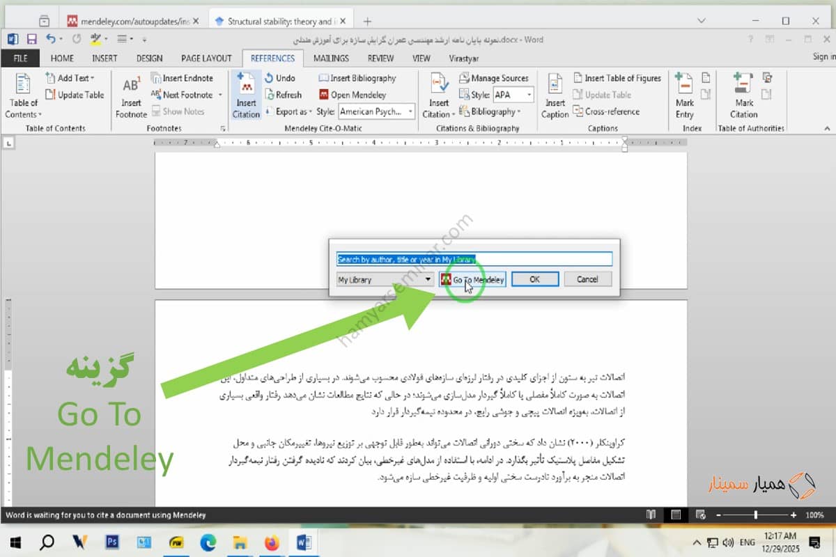Click Cross-reference
836x557 pixels.
coord(606,111)
